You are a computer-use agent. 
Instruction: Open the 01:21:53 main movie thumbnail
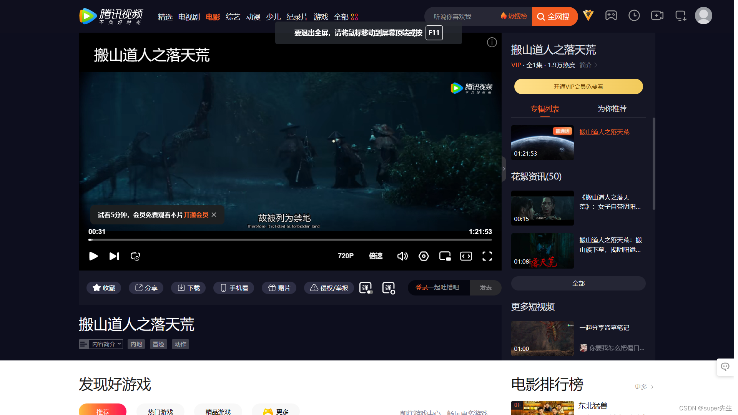542,143
